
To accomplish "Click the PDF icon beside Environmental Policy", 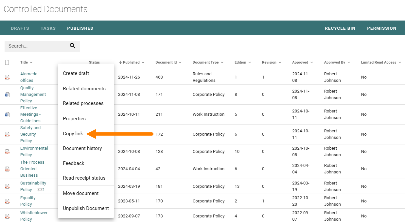I will point(7,152).
